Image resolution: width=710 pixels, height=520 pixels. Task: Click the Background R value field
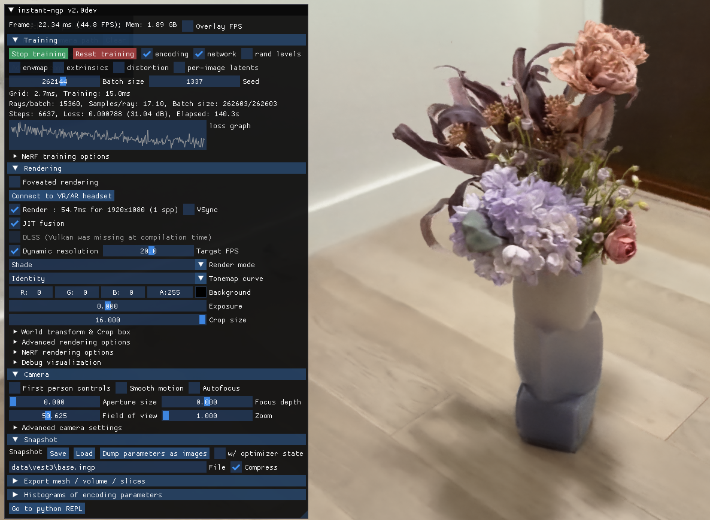point(31,292)
